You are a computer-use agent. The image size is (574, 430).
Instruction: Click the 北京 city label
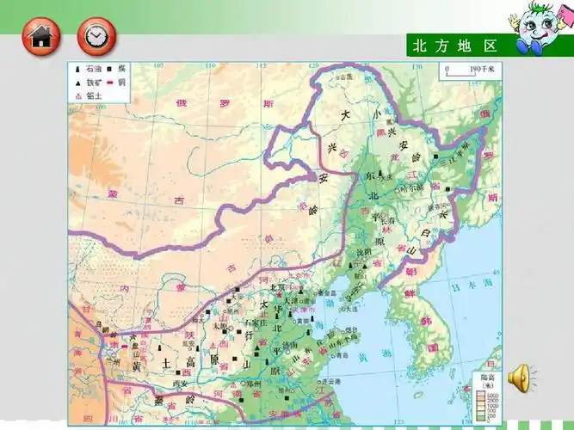277,287
